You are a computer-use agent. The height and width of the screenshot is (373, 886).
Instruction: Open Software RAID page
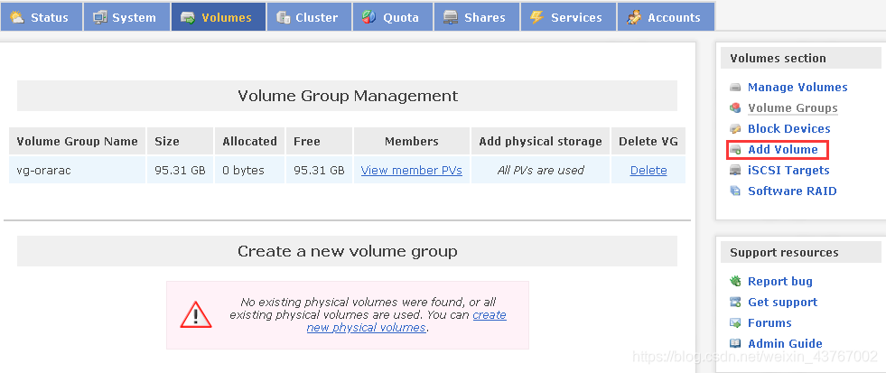[792, 191]
